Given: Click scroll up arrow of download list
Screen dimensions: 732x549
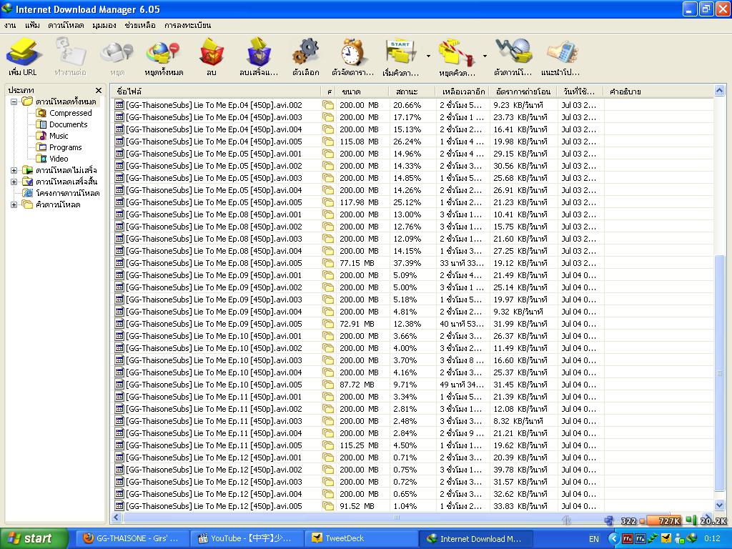Looking at the screenshot, I should (x=719, y=91).
